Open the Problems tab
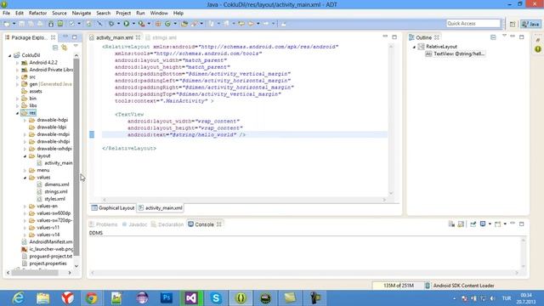The image size is (544, 306). click(104, 224)
